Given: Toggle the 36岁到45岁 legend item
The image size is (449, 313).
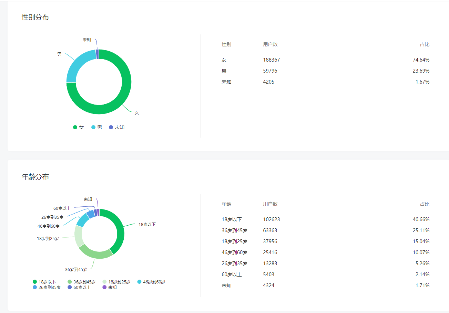Looking at the screenshot, I should [x=82, y=282].
